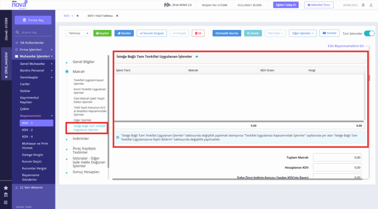
Task: Click the Kaydet button
Action: [102, 33]
